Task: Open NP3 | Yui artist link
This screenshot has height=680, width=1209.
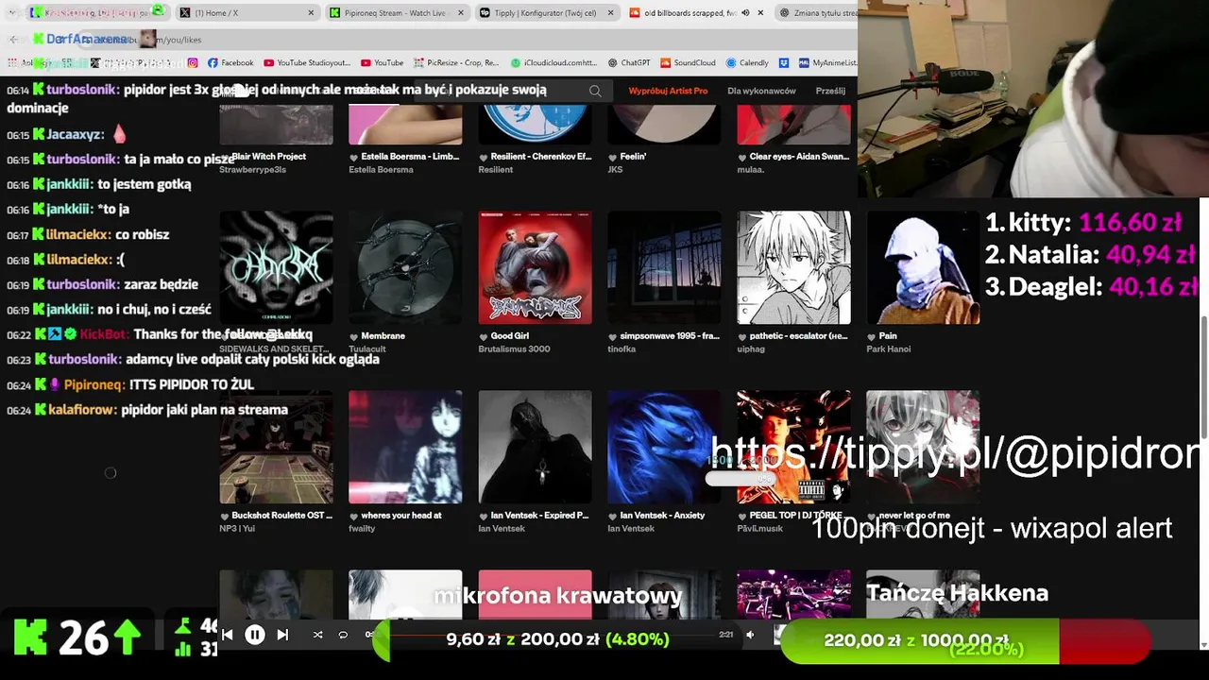Action: [237, 529]
